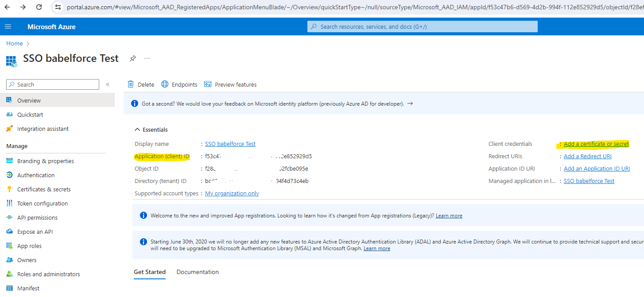Click the Manifest icon in sidebar
This screenshot has height=297, width=644.
[x=9, y=288]
